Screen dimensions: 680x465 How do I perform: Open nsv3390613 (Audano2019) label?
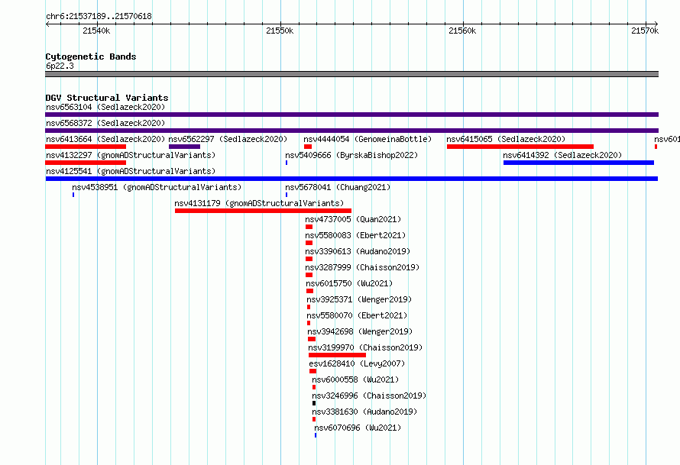pyautogui.click(x=358, y=251)
